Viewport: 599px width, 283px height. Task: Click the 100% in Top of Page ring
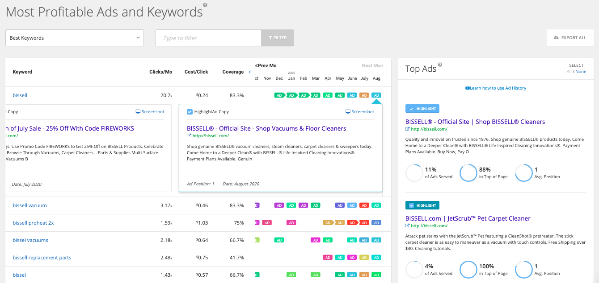[468, 270]
